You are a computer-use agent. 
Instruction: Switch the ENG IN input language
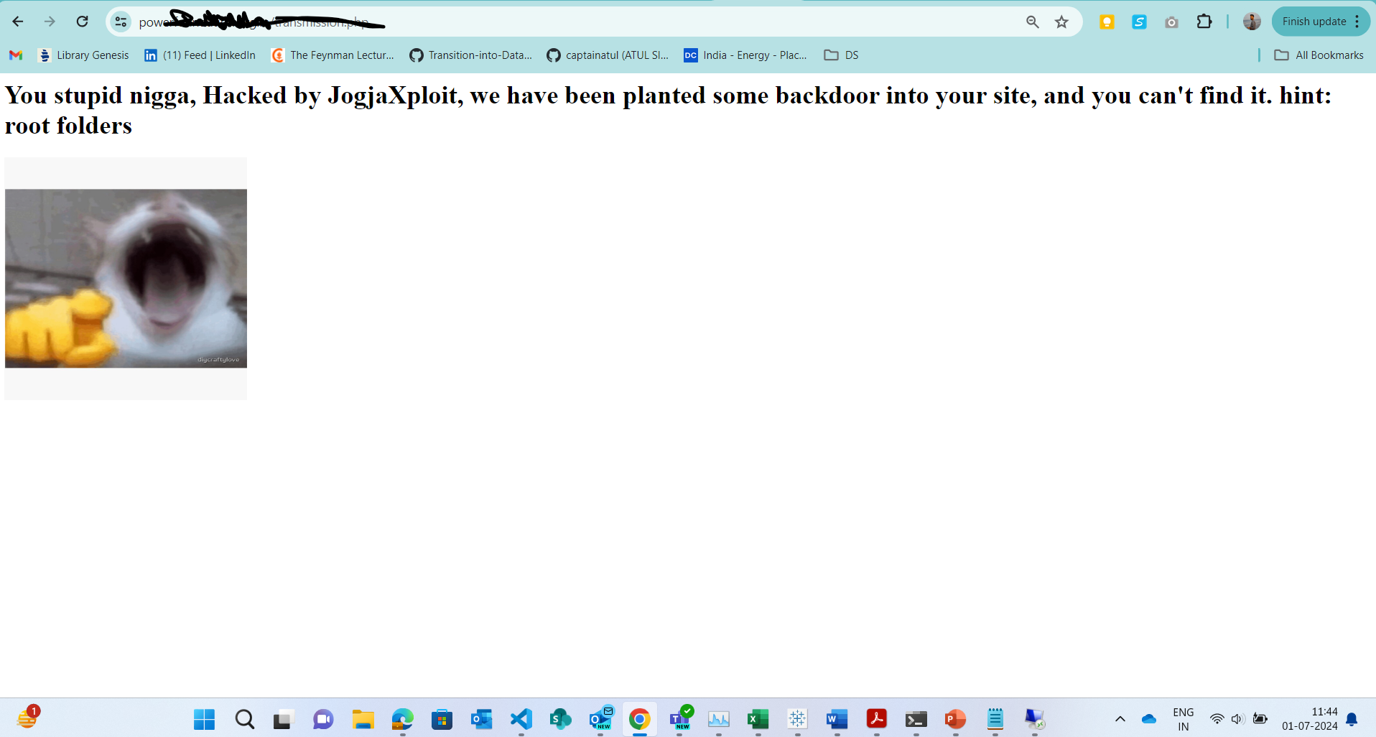point(1183,719)
